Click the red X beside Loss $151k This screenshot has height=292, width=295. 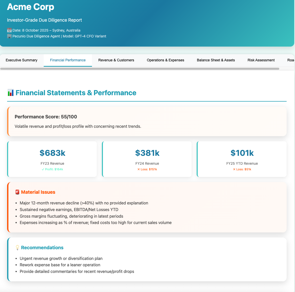pos(138,169)
